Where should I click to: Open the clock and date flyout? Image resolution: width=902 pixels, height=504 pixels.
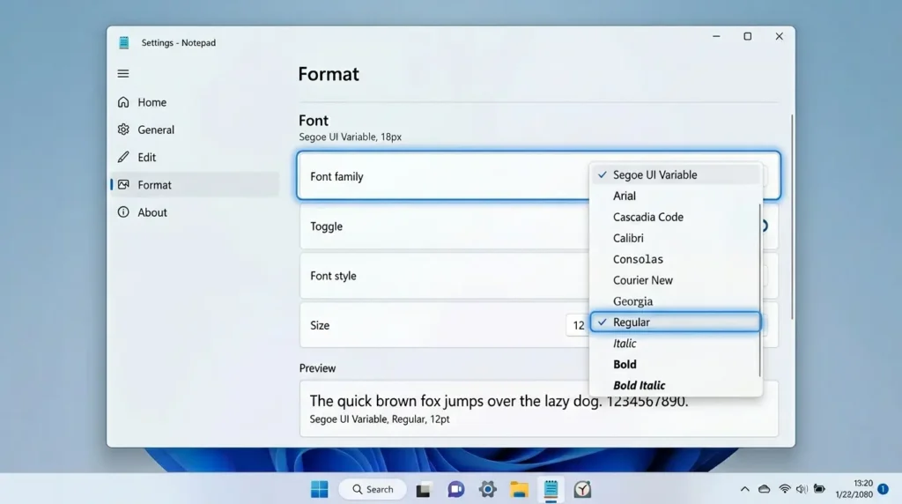[x=854, y=489]
